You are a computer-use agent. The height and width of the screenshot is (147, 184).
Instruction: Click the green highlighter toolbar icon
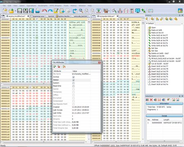pyautogui.click(x=144, y=11)
